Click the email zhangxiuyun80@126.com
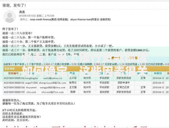This screenshot has height=128, width=169. coord(52,83)
